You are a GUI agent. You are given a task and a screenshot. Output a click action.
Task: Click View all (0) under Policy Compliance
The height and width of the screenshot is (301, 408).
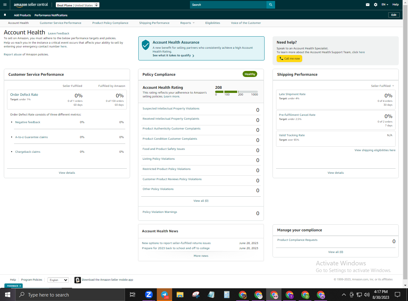(201, 201)
